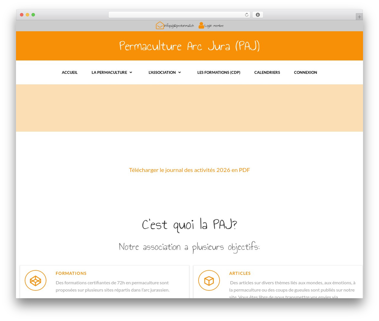This screenshot has width=379, height=321.
Task: Expand the L'Association menu chevron
Action: coord(179,72)
